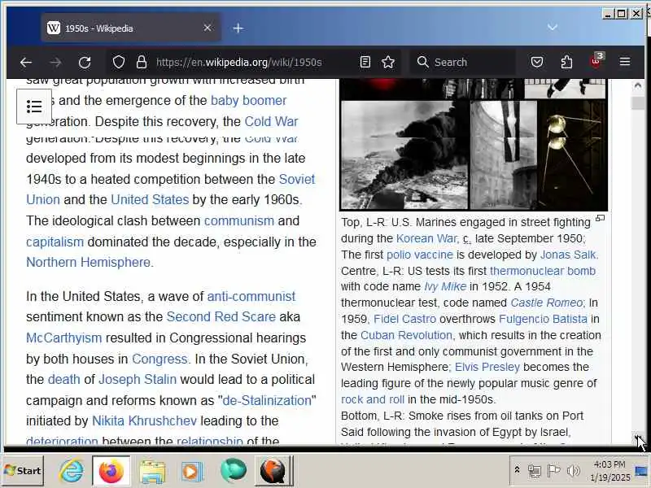Open the Sputnik satellite photo
Screen dimensions: 651x488
coord(572,155)
